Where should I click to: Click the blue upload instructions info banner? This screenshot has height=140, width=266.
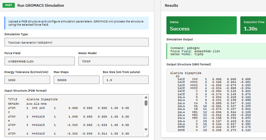pos(76,22)
